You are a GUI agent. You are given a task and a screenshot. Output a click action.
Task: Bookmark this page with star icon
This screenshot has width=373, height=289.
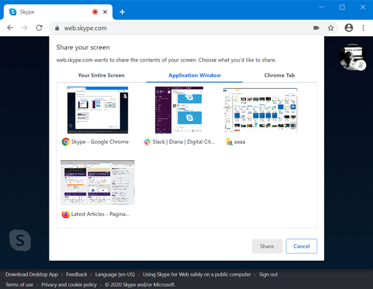pos(330,28)
